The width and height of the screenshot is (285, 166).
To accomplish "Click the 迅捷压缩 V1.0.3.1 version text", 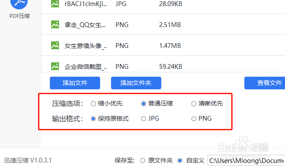I will click(x=28, y=160).
